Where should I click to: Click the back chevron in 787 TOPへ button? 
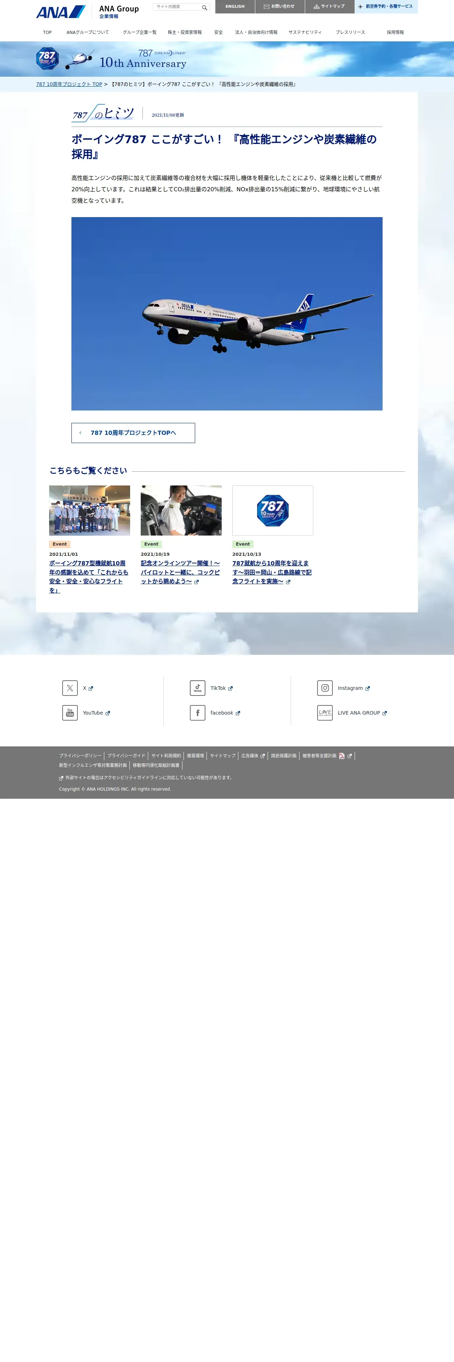tap(80, 432)
